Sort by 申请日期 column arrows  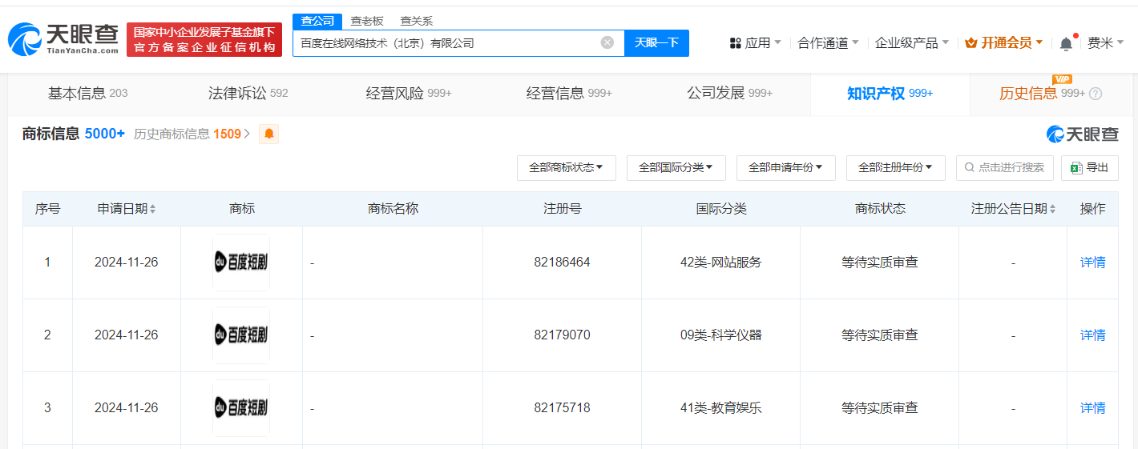[152, 209]
